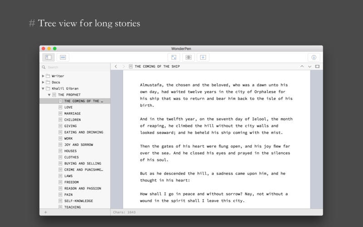
Task: Click the paragraph starting with Almustafa
Action: [x=216, y=95]
